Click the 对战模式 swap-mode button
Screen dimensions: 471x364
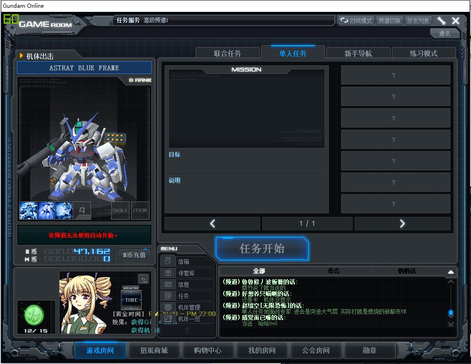click(x=356, y=21)
